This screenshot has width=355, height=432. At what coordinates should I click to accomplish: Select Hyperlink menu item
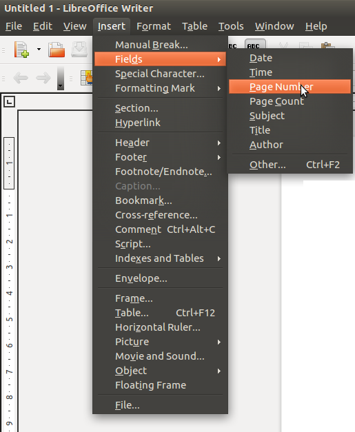(x=160, y=123)
